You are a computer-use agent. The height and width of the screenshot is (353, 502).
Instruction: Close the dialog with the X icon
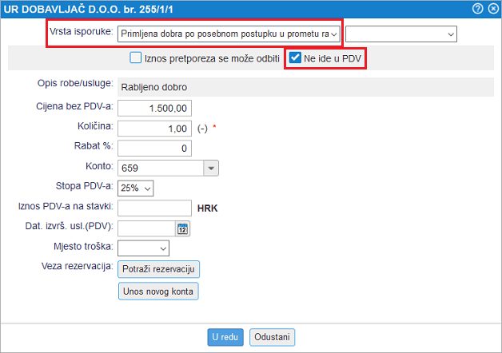[491, 9]
